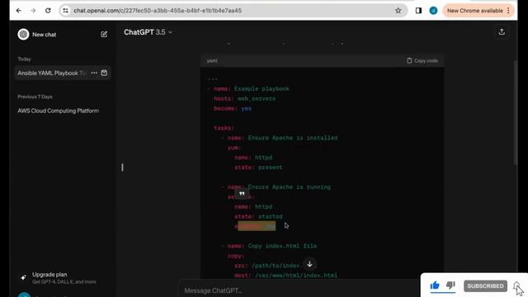Open the Chrome profile avatar
528x297 pixels.
[433, 11]
